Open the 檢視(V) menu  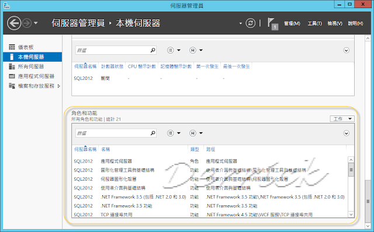coord(335,23)
